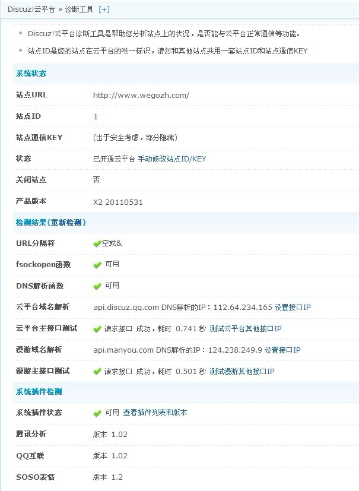
Task: Click the 站点ID value 1
Action: point(96,117)
